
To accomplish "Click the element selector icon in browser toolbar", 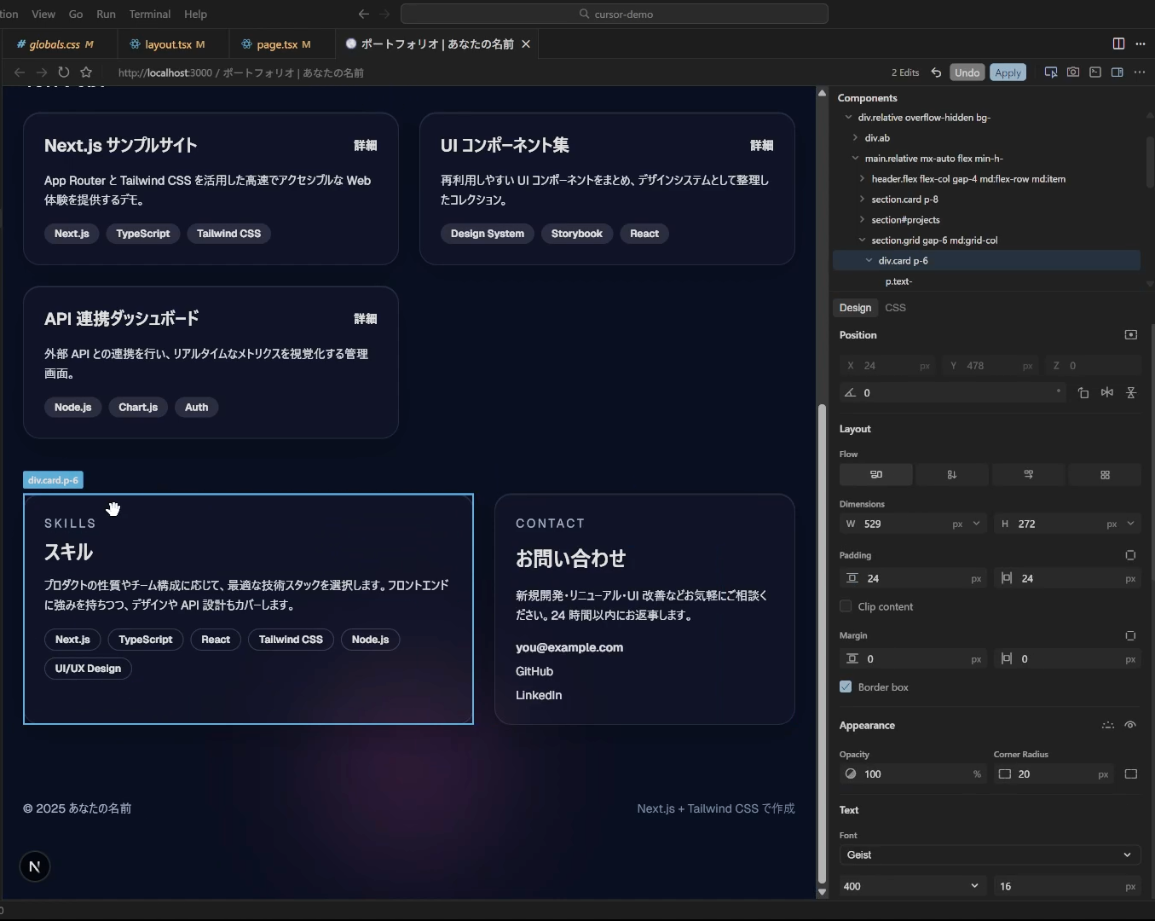I will 1051,72.
